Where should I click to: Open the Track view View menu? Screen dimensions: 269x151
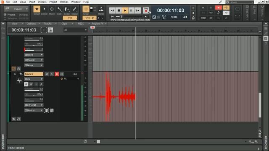15,23
